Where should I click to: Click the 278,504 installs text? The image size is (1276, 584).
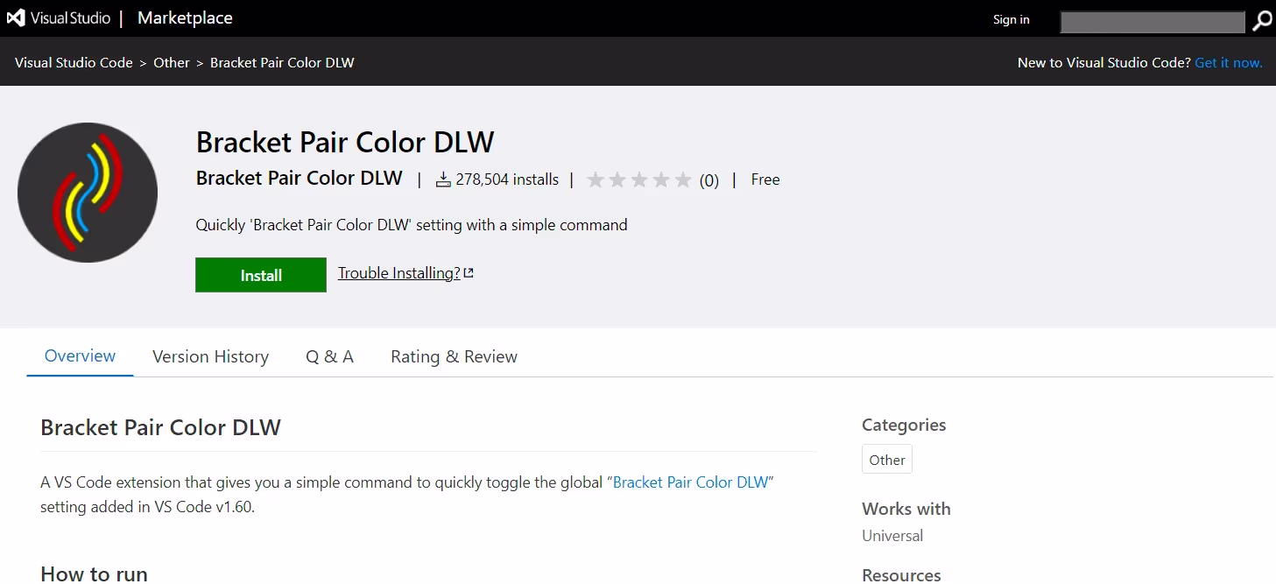(507, 179)
